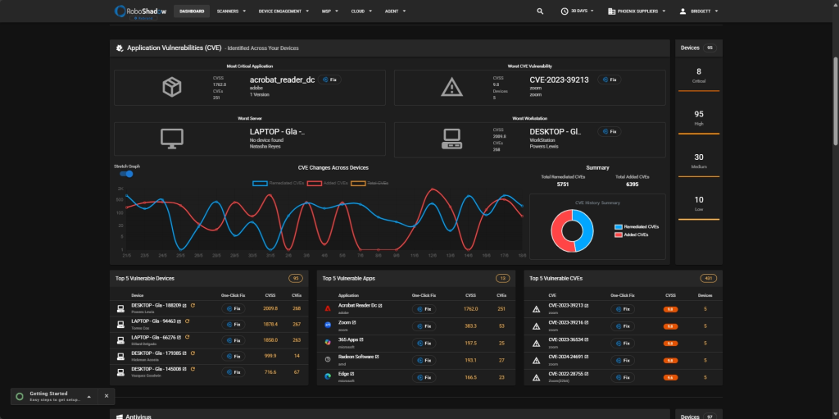The image size is (839, 419).
Task: Click the warning triangle icon for CVE-2023-39213 row
Action: [536, 309]
